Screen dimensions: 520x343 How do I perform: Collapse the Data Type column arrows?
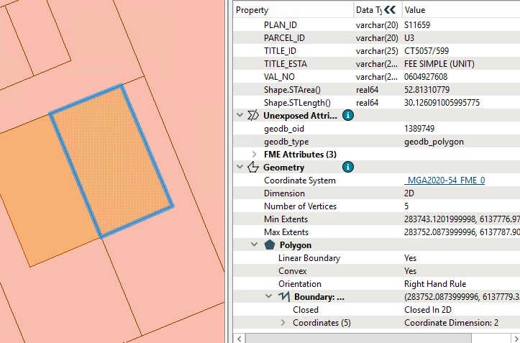(390, 10)
